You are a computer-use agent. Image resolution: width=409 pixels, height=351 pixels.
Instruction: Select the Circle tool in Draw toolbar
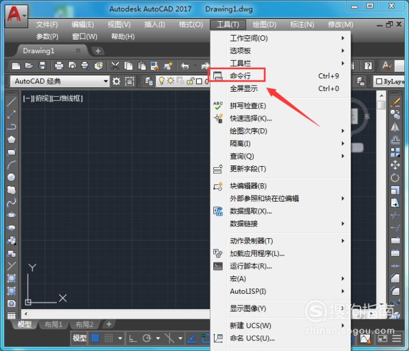(x=11, y=177)
